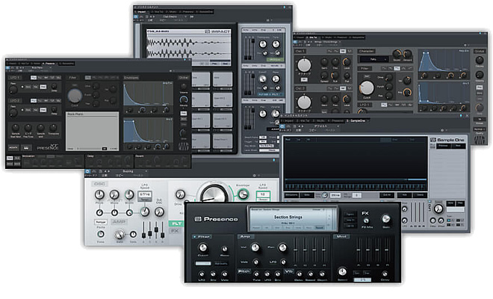Click the Sync button in Presence Mod section
This screenshot has height=299, width=493.
pyautogui.click(x=357, y=273)
